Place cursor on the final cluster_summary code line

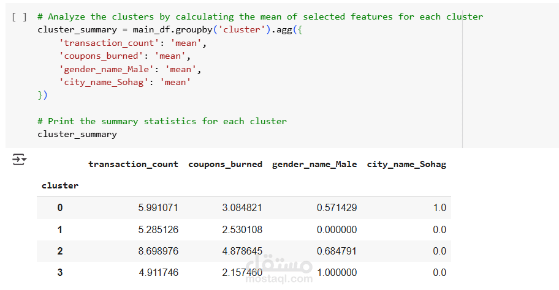click(77, 134)
